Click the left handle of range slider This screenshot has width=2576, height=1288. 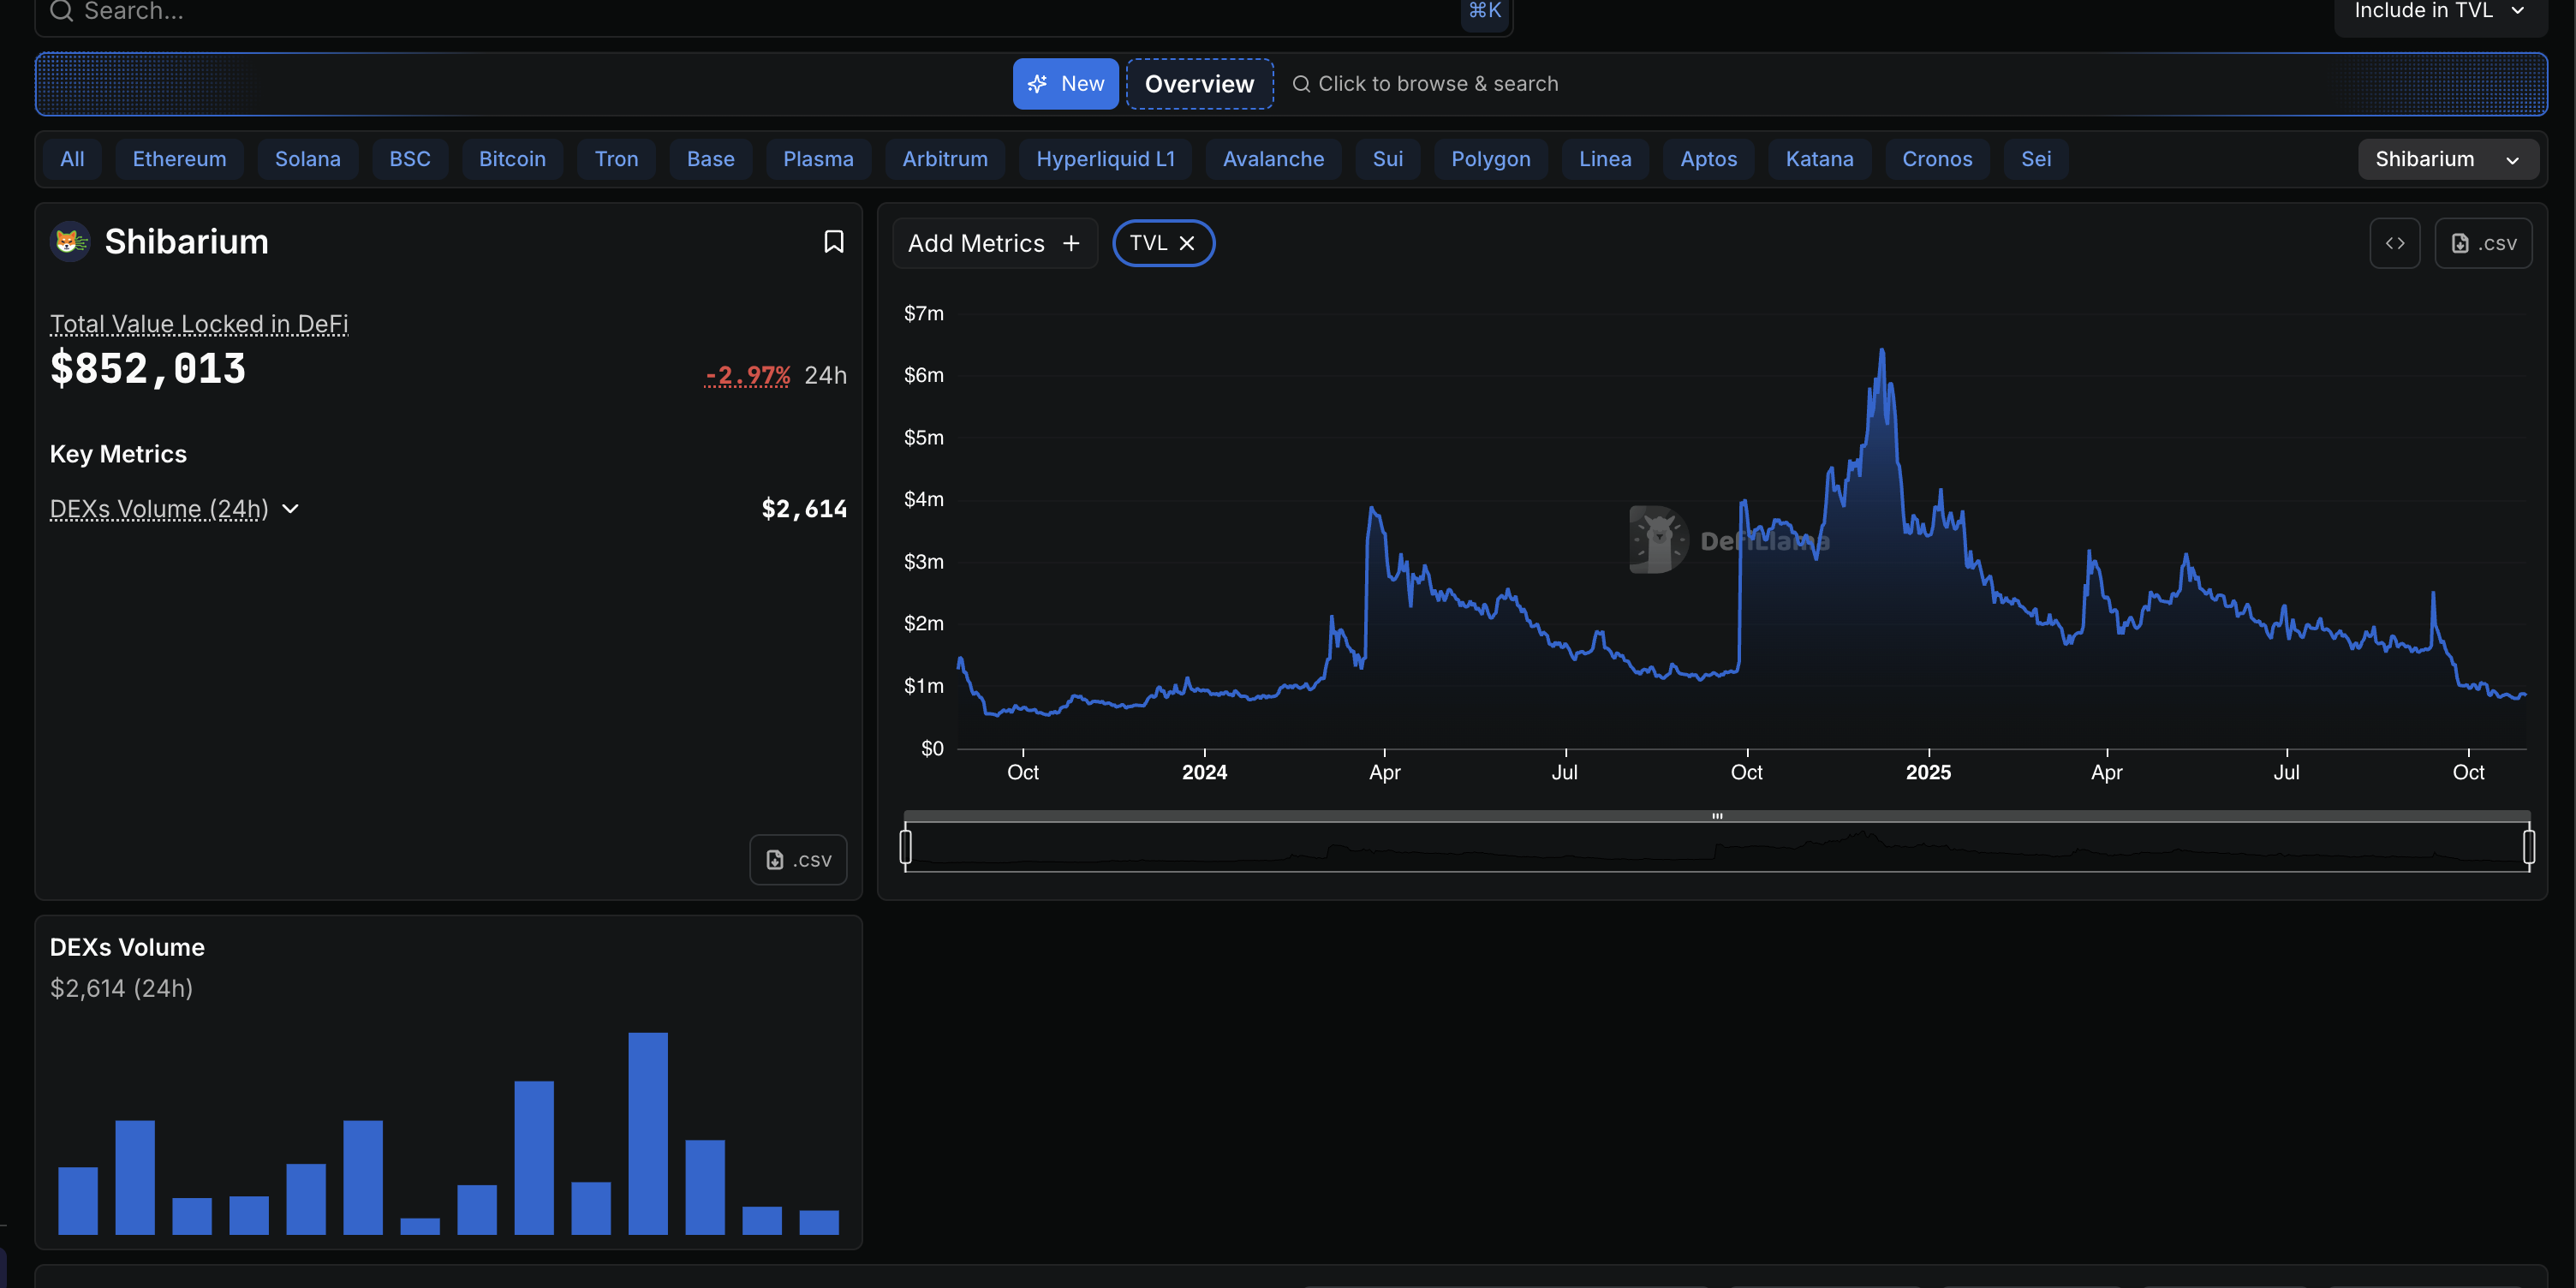point(905,846)
